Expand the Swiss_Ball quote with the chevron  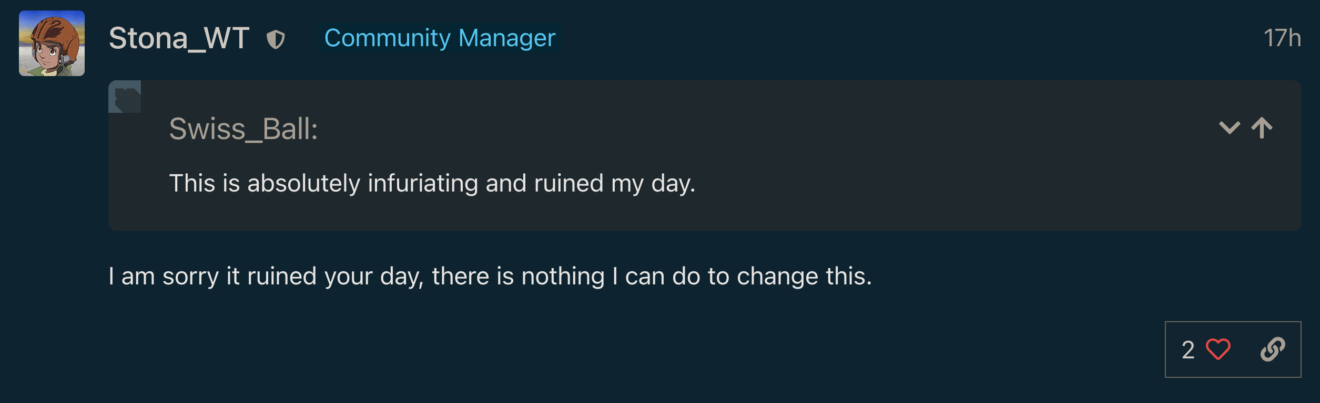pyautogui.click(x=1230, y=128)
